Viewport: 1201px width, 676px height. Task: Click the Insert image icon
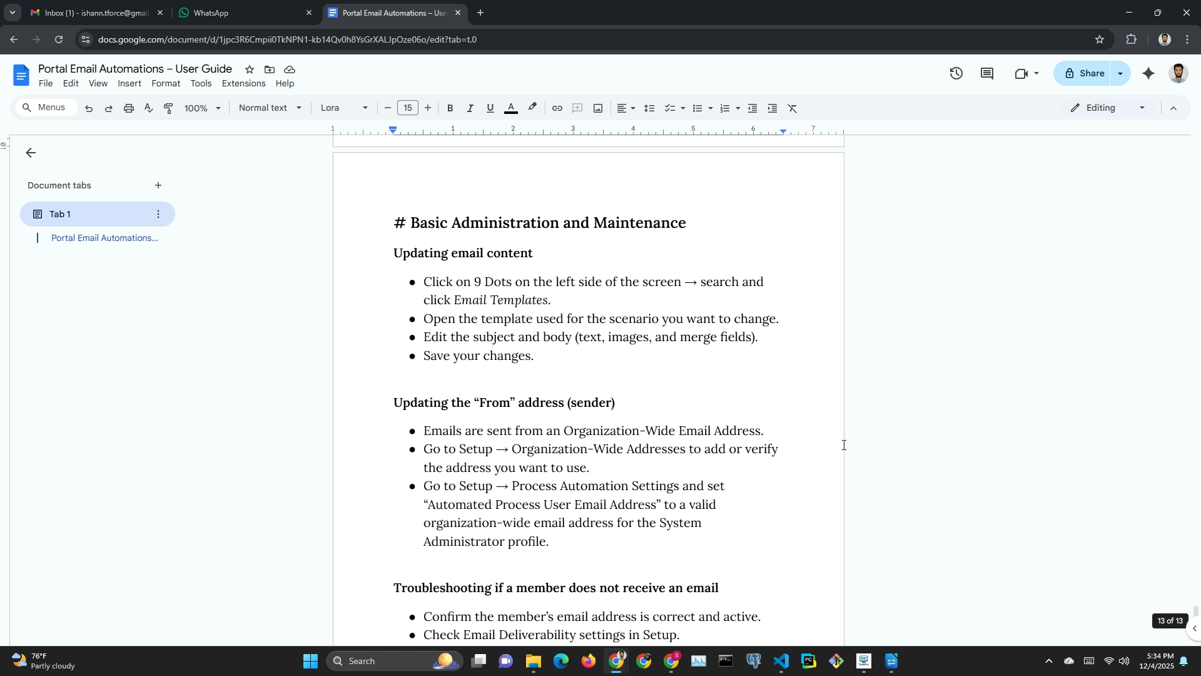tap(598, 108)
